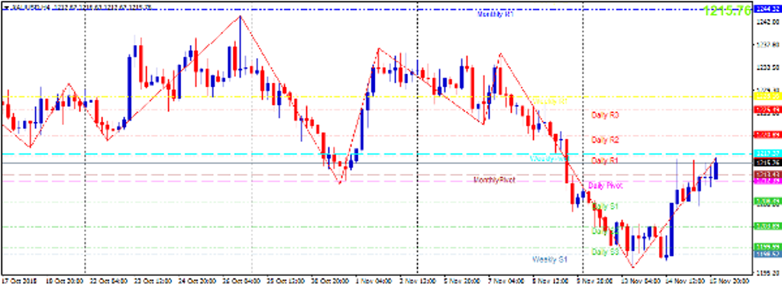This screenshot has width=782, height=289.
Task: Click the green 1215.76 price display
Action: pyautogui.click(x=727, y=11)
